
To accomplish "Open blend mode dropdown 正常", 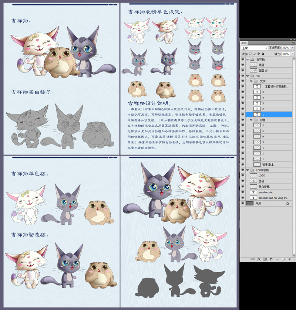I will click(255, 48).
